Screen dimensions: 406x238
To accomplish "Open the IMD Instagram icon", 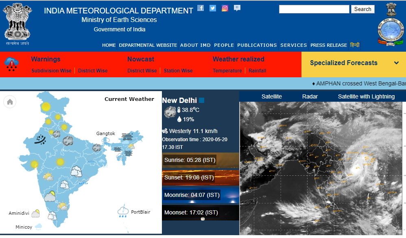I will 225,8.
